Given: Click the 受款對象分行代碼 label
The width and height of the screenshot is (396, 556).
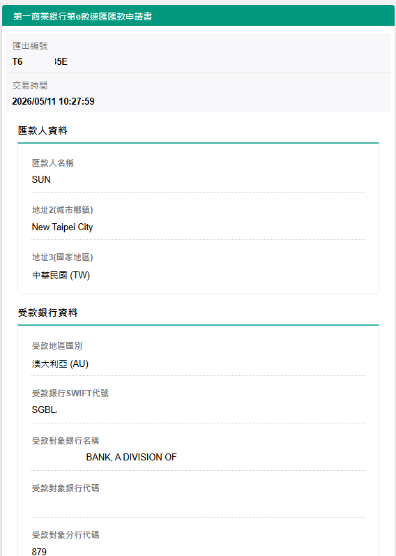Looking at the screenshot, I should [x=66, y=535].
